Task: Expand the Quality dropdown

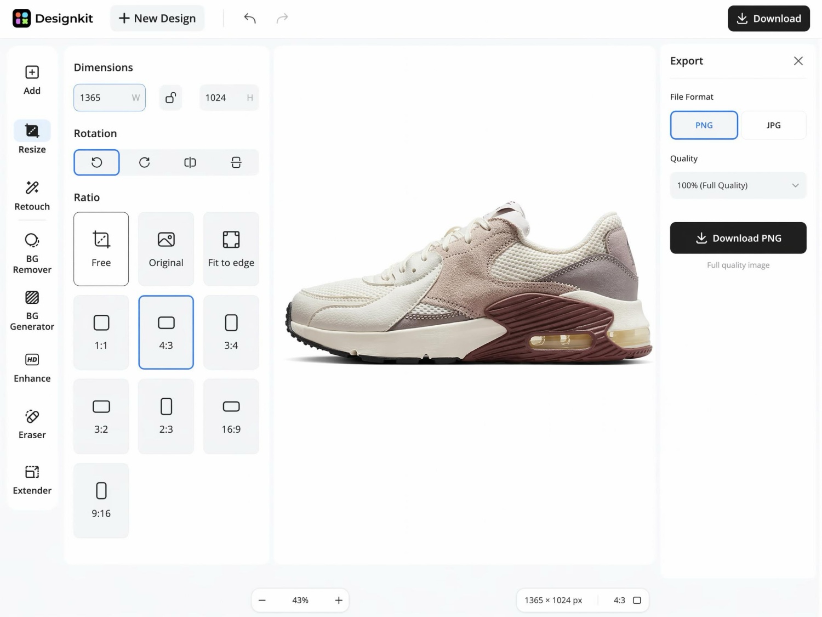Action: [738, 185]
